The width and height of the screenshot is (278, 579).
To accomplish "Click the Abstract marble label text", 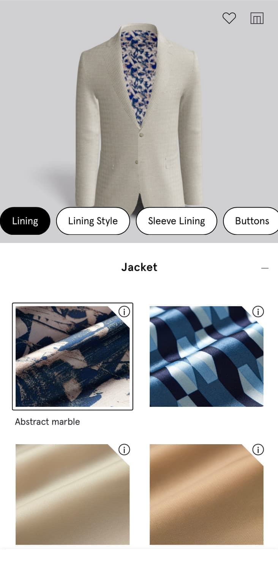I will coord(47,422).
